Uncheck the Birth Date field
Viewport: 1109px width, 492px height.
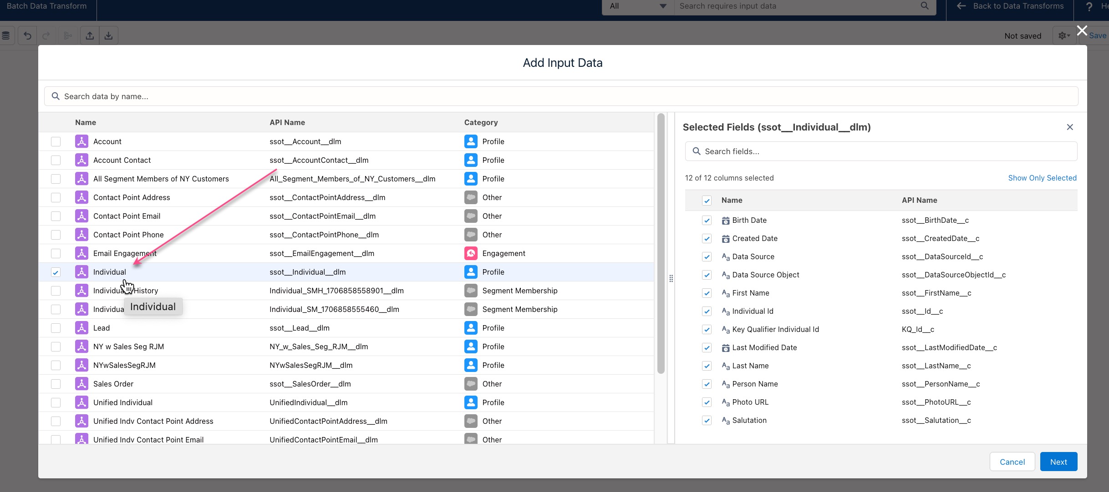[707, 221]
